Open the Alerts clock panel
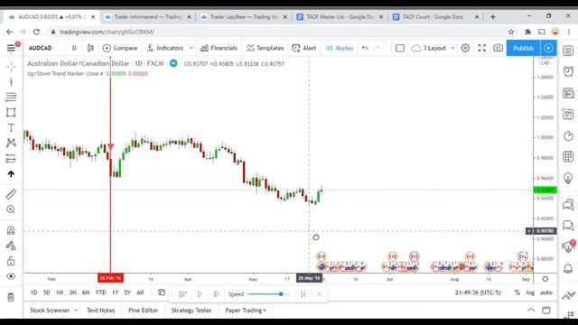Image resolution: width=578 pixels, height=325 pixels. (x=568, y=71)
